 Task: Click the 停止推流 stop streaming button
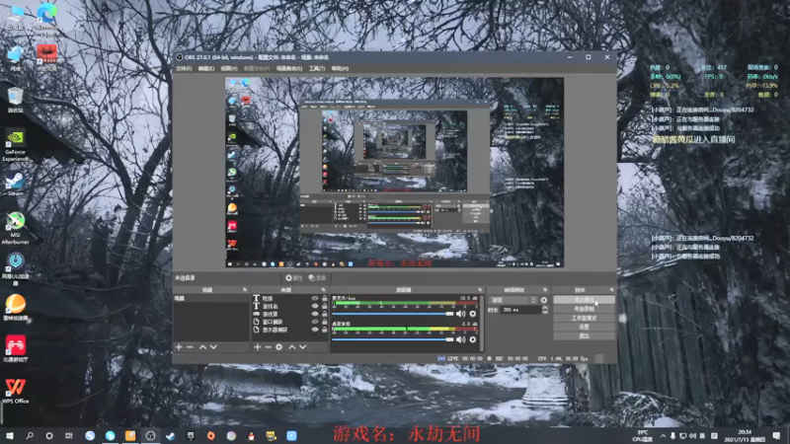584,300
